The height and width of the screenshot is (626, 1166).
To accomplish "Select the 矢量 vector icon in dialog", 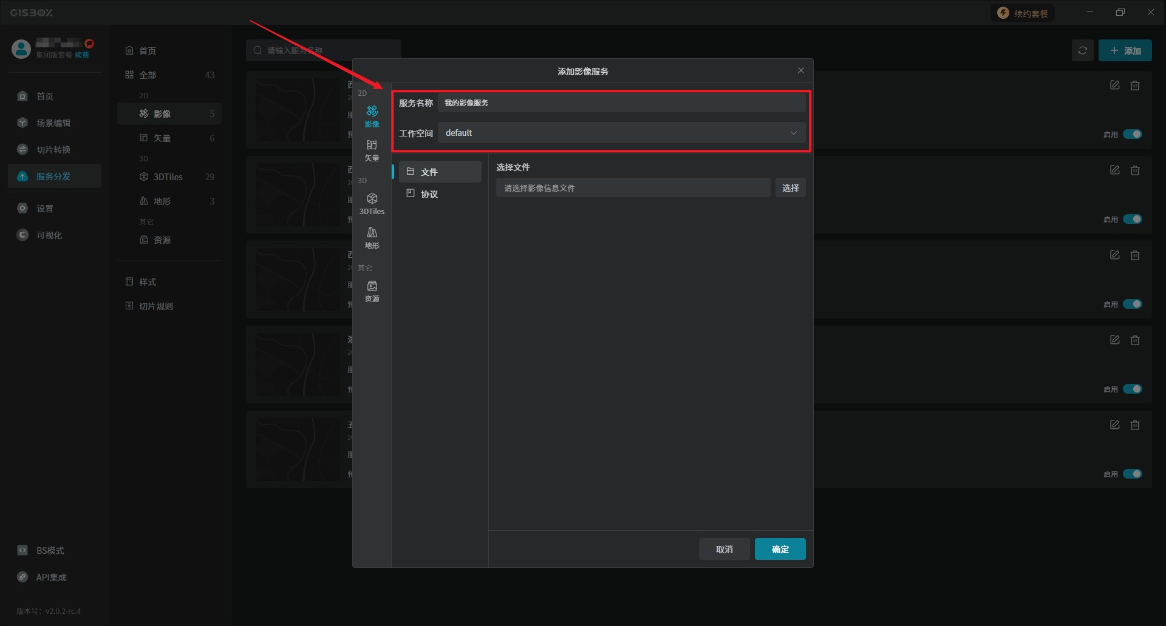I will pyautogui.click(x=372, y=150).
